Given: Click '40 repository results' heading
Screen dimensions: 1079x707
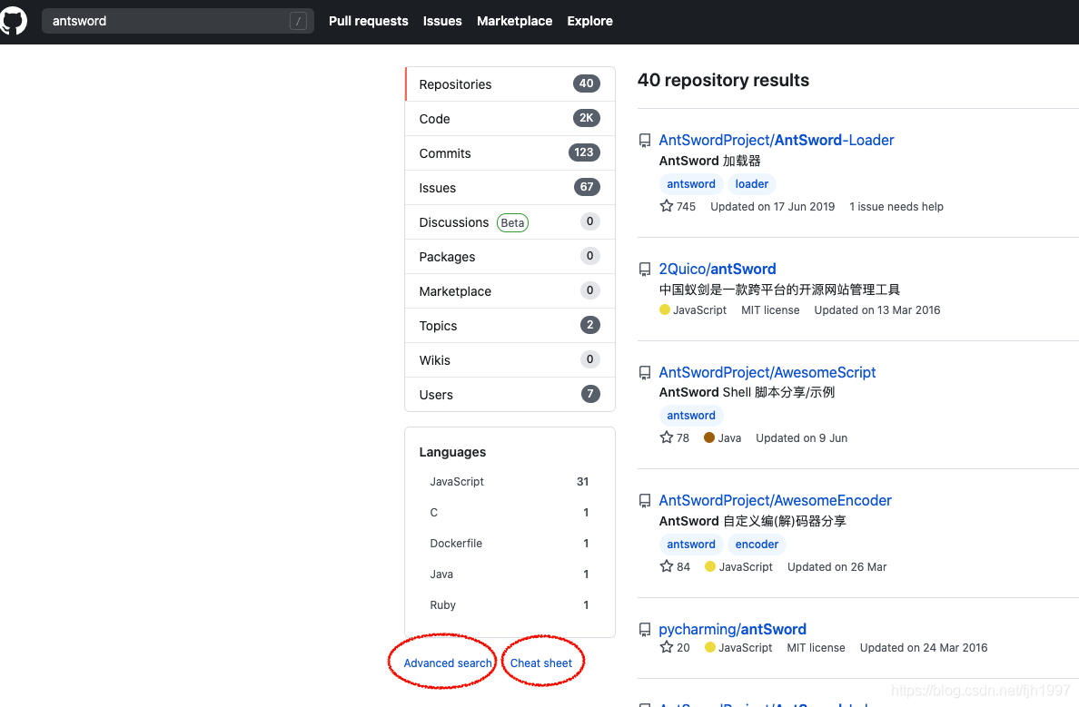Looking at the screenshot, I should (x=723, y=80).
